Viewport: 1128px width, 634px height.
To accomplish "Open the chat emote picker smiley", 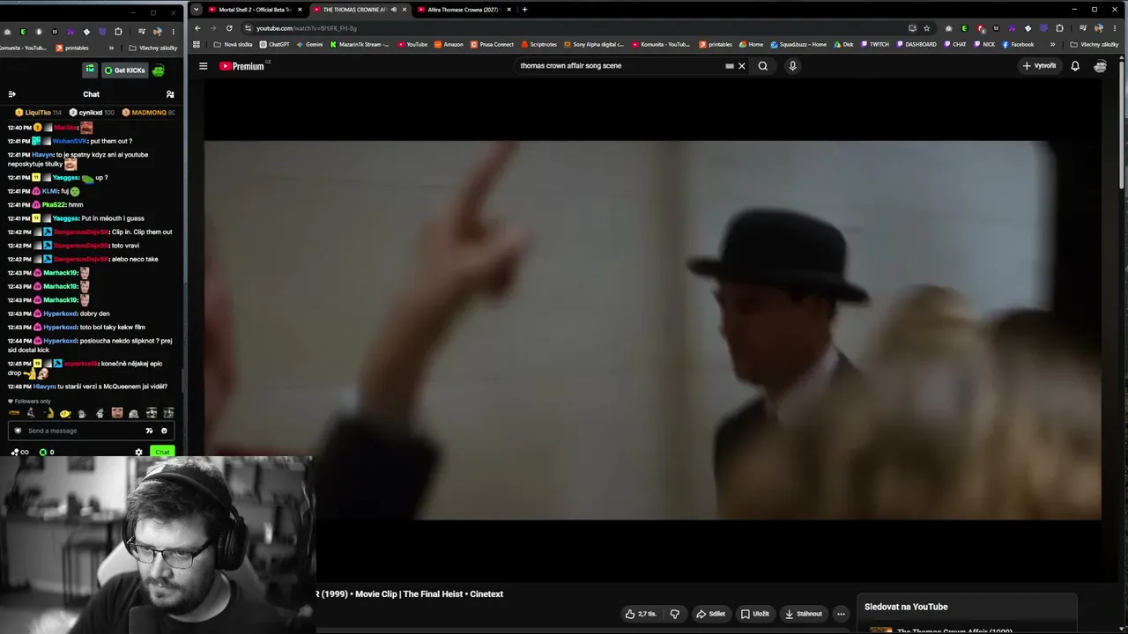I will [x=164, y=431].
